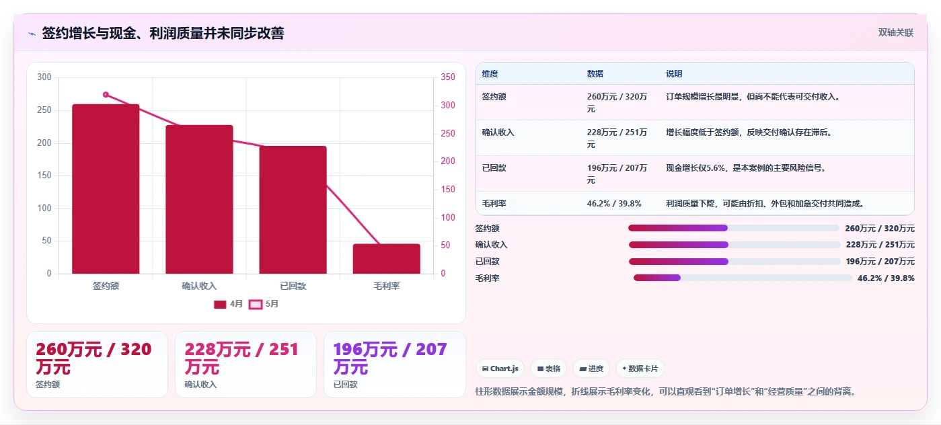
Task: Click the 签约额 bar in the chart
Action: tap(106, 189)
